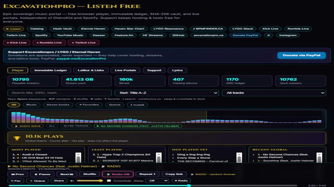Toggle Radio ON button
This screenshot has height=187, width=334.
point(118,174)
